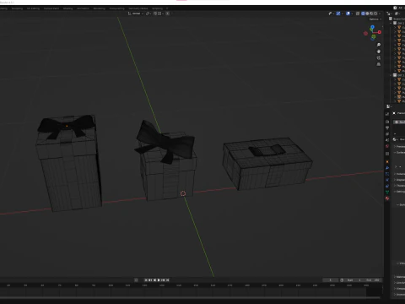Open the Object properties tab with the orange square icon
Screen dimensions: 405x304
(387, 162)
